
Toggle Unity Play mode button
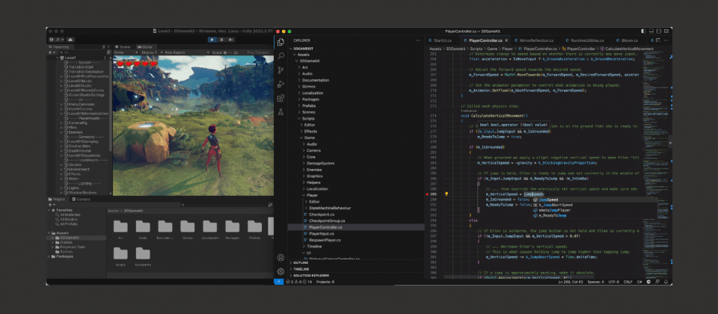coord(212,40)
